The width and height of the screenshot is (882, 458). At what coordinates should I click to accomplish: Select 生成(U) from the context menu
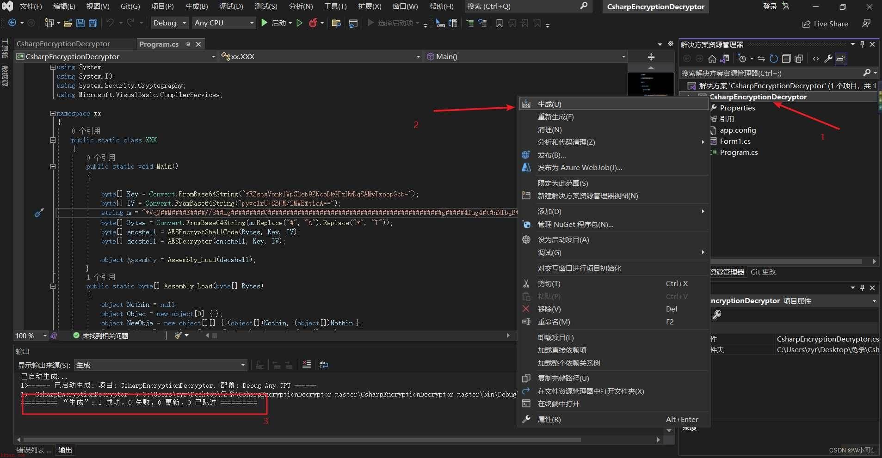[613, 104]
